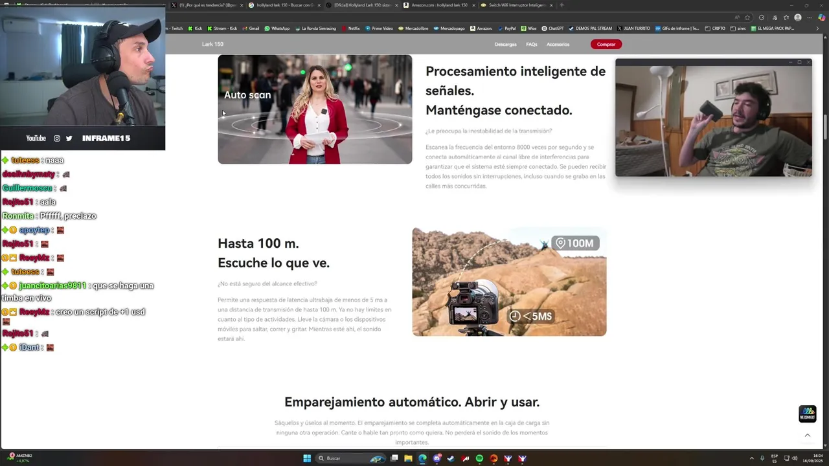Screen dimensions: 829x466
Task: Switch to the '¿Por qué es tendencia?' X tab
Action: (207, 5)
